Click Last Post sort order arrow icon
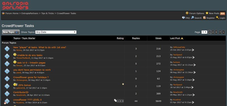Image resolution: width=227 pixels, height=106 pixels. pos(182,38)
